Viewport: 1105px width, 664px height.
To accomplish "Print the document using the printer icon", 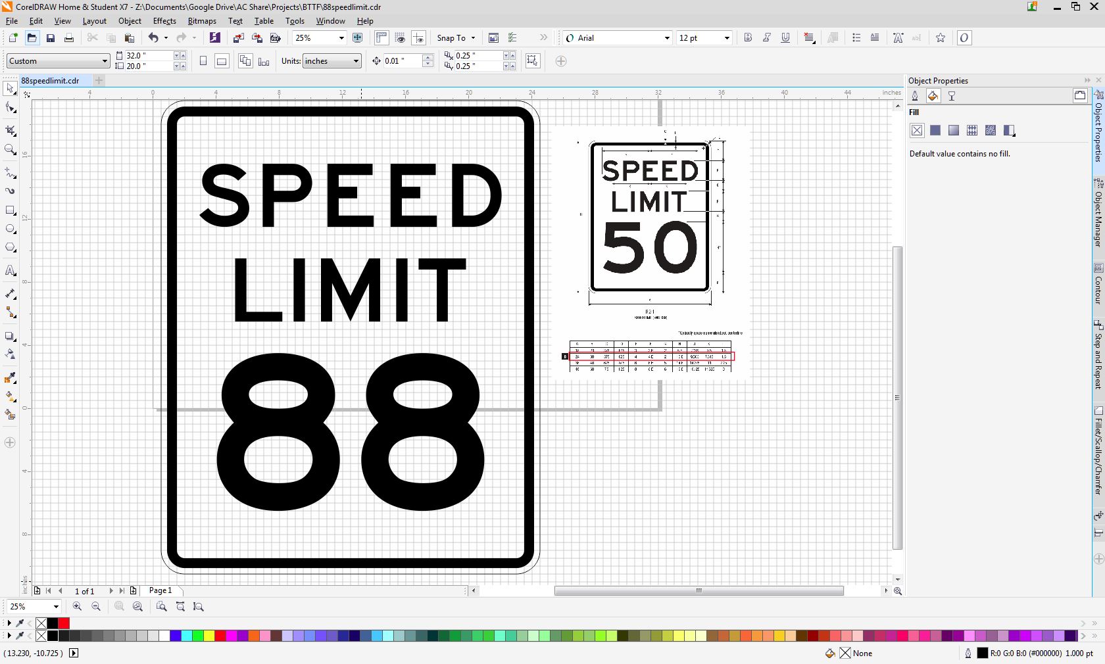I will [x=68, y=38].
